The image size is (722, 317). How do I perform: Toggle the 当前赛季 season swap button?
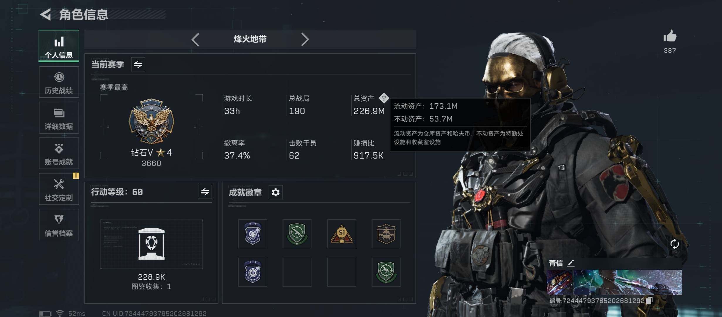click(x=138, y=64)
